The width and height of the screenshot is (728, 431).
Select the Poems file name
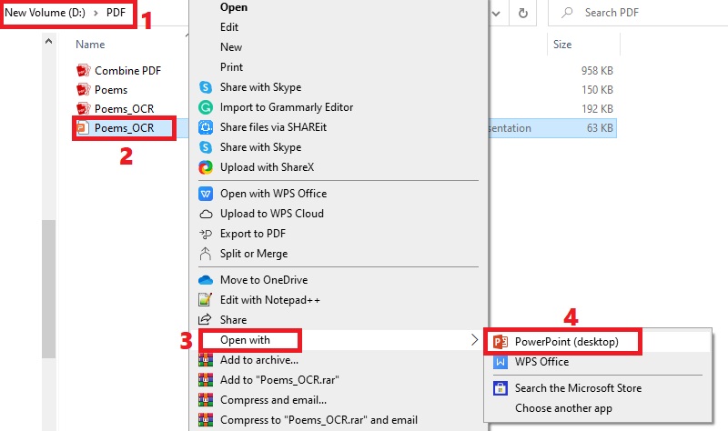111,89
